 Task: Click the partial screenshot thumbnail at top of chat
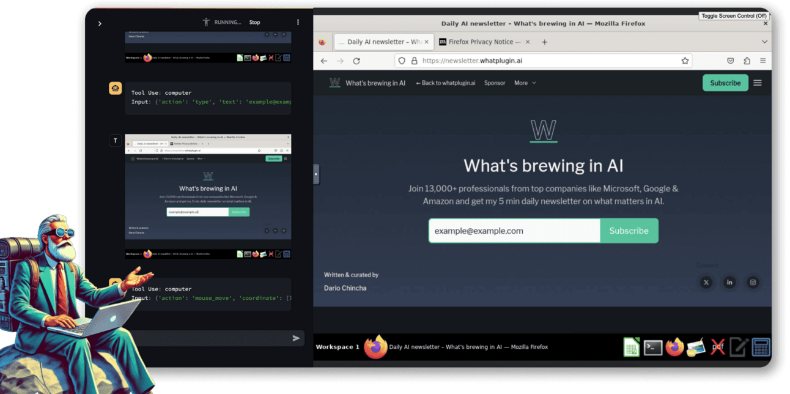208,47
